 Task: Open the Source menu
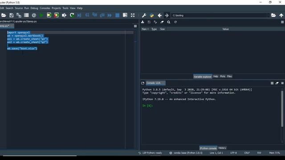(x=19, y=8)
